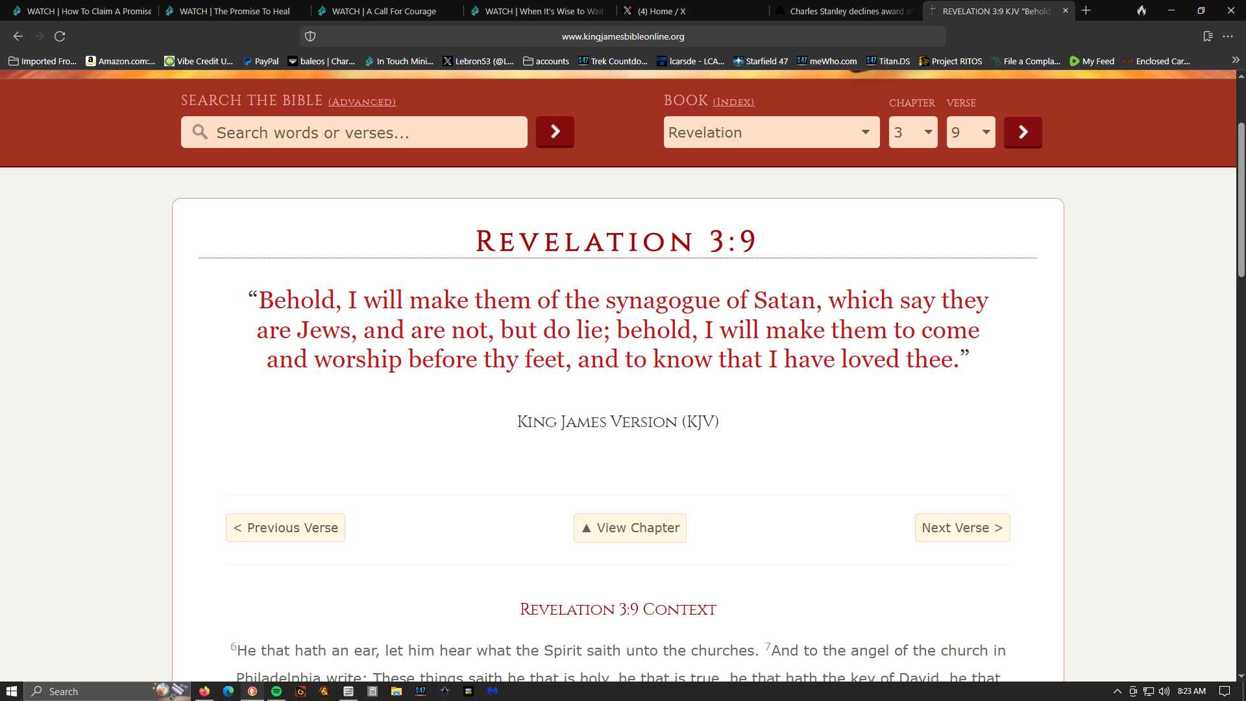This screenshot has width=1246, height=701.
Task: Open the network icon in system tray
Action: 1149,691
